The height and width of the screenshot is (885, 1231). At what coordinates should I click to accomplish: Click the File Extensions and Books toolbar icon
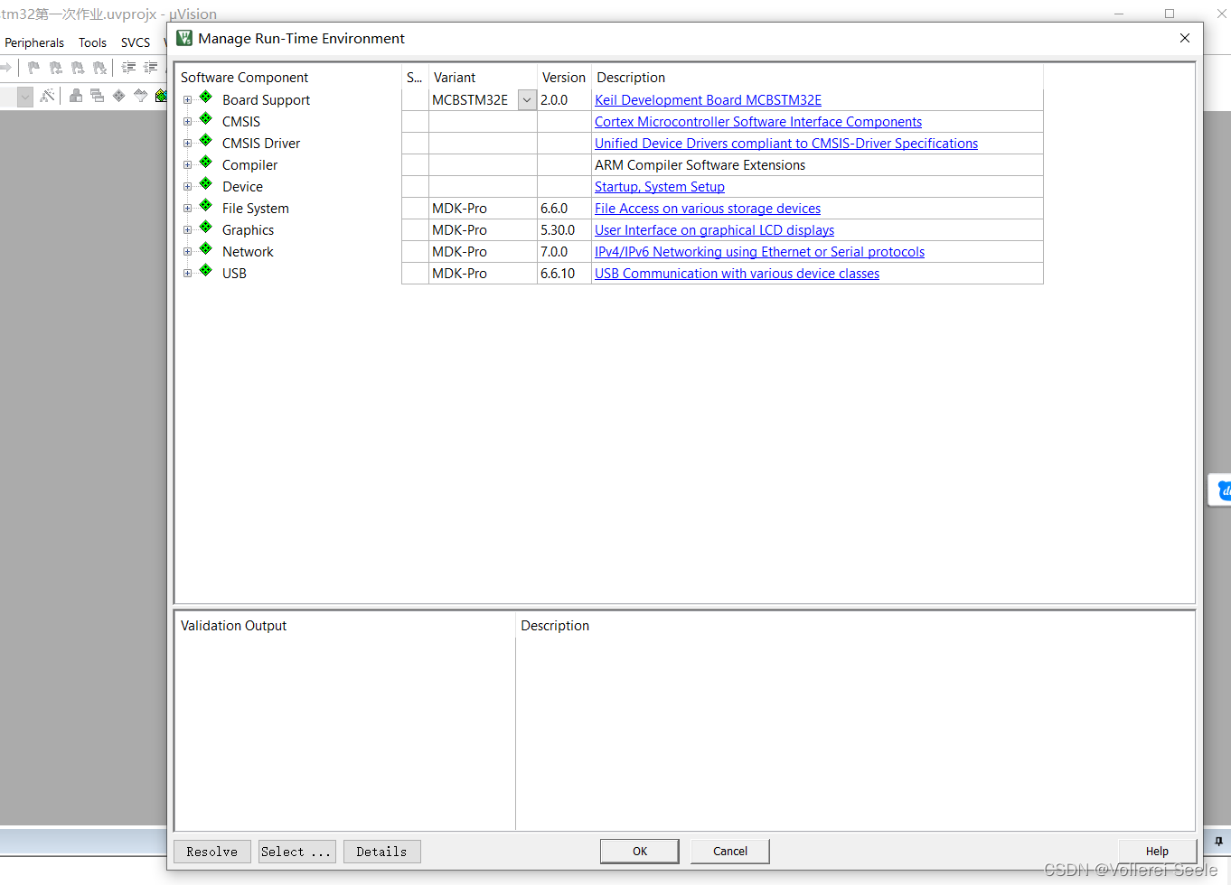(76, 95)
